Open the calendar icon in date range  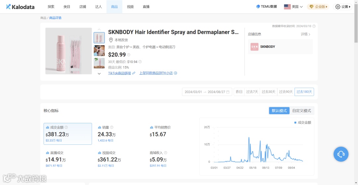(x=228, y=92)
